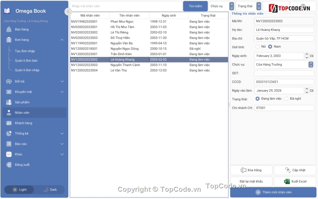This screenshot has width=318, height=199.
Task: Click the Đăng xuất logout icon
Action: click(x=9, y=165)
